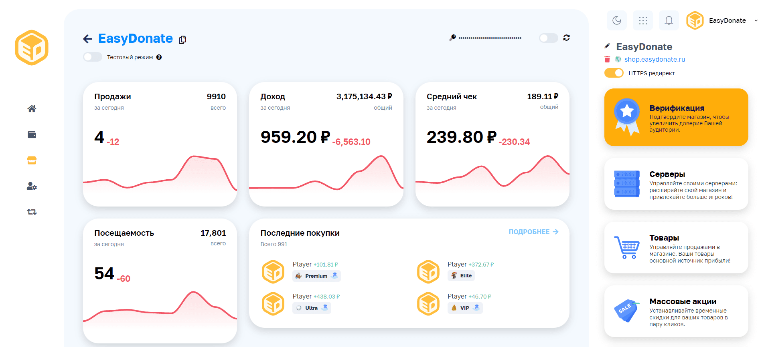This screenshot has width=764, height=347.
Task: Click the shopping cart icon in the Товары card
Action: pos(627,247)
